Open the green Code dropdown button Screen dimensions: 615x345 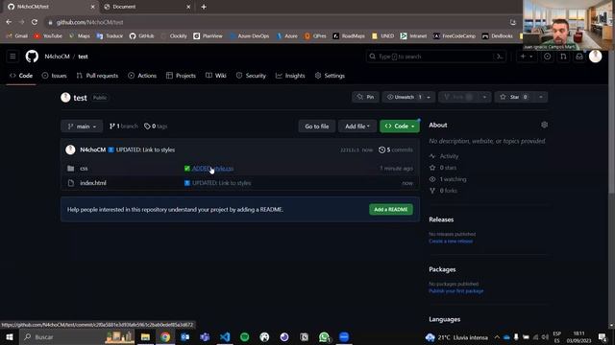400,126
